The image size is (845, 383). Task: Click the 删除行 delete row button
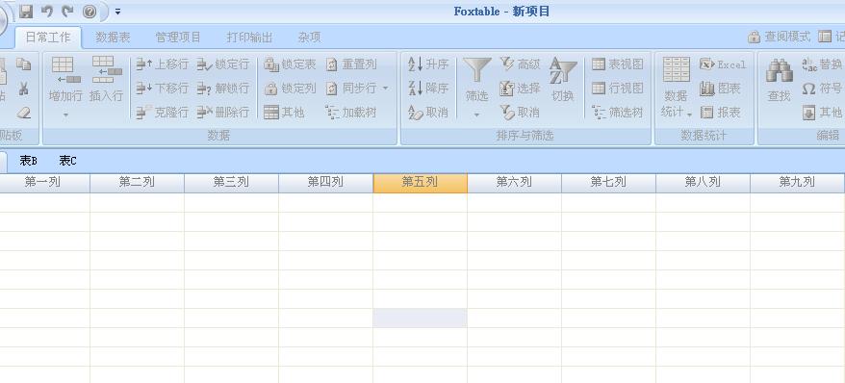(222, 112)
